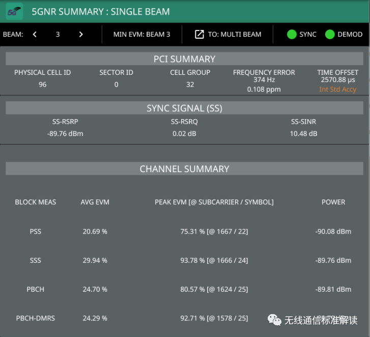This screenshot has height=337, width=370.
Task: Select the SSS row label
Action: click(35, 260)
